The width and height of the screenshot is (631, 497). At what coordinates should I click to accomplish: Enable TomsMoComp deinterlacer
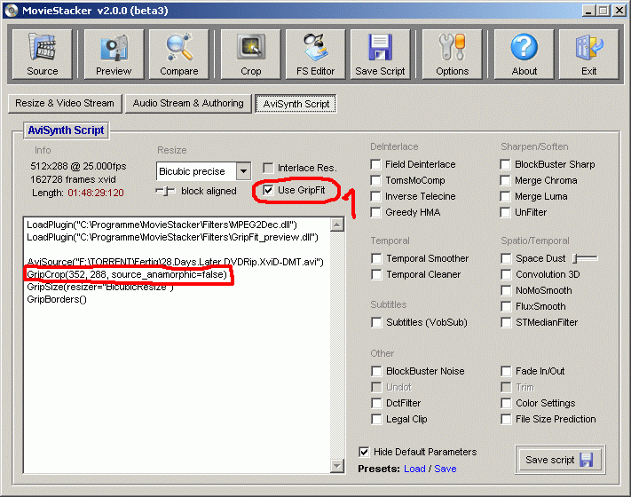click(x=375, y=180)
